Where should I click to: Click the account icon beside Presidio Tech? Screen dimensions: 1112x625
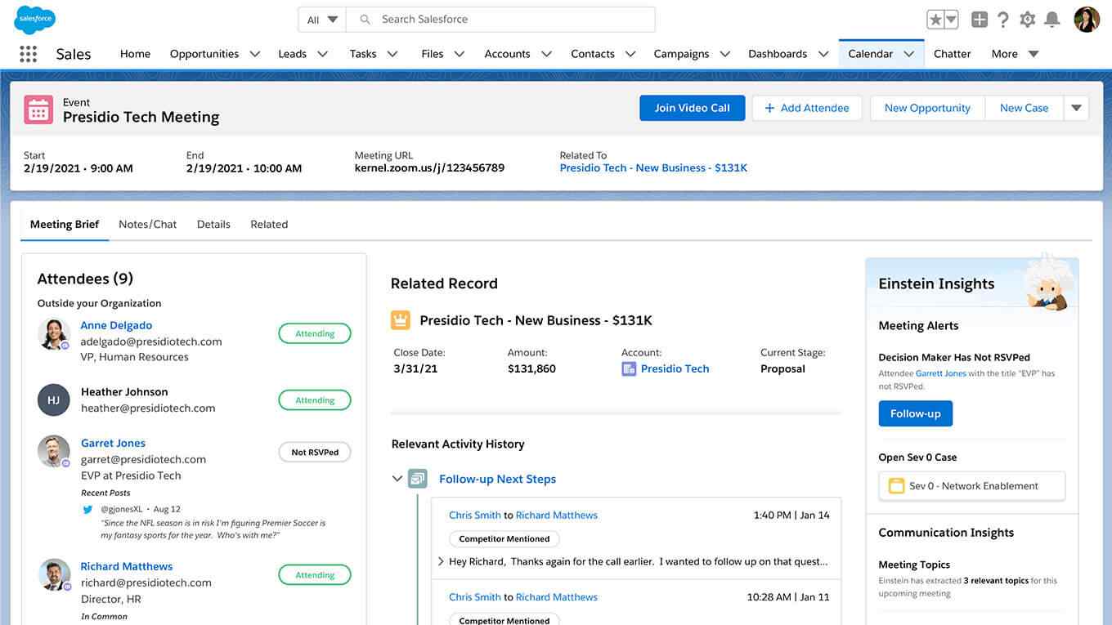click(x=629, y=369)
